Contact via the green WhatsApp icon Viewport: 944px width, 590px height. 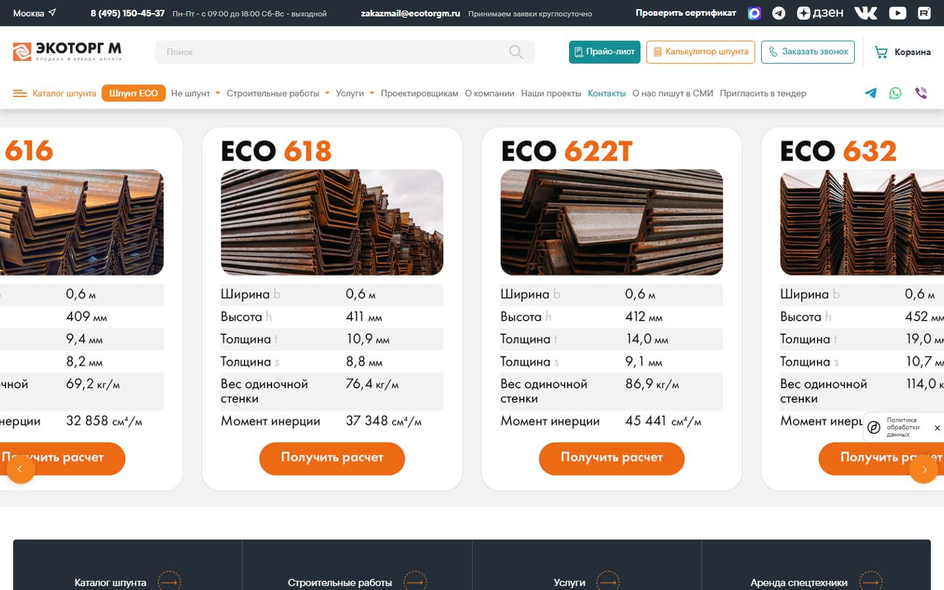click(x=895, y=93)
